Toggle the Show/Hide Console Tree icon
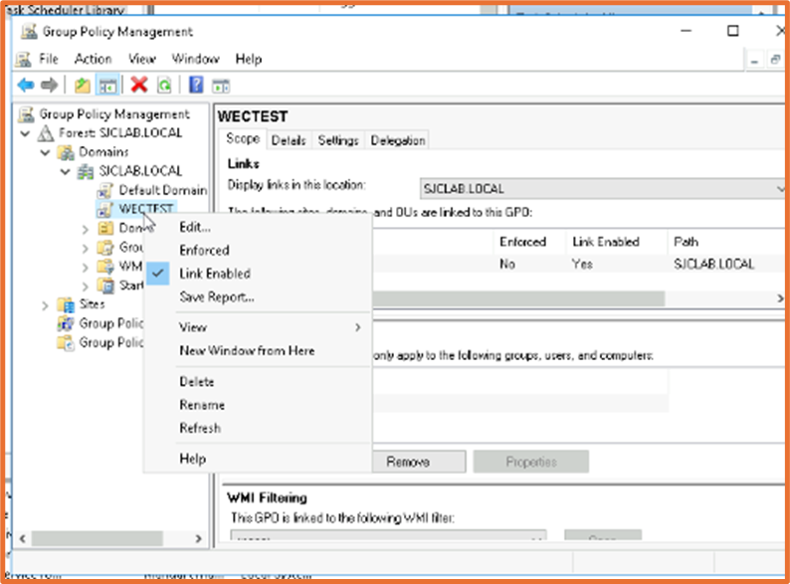The height and width of the screenshot is (584, 790). [x=107, y=86]
